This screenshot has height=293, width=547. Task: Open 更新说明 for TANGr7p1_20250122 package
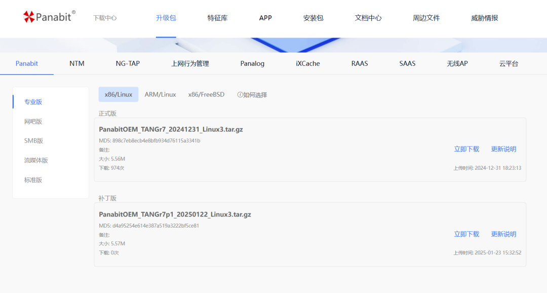coord(503,234)
